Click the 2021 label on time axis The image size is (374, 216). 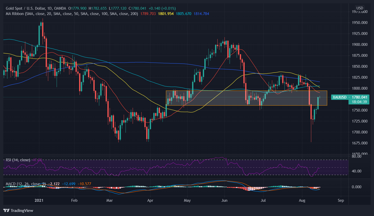(x=39, y=200)
